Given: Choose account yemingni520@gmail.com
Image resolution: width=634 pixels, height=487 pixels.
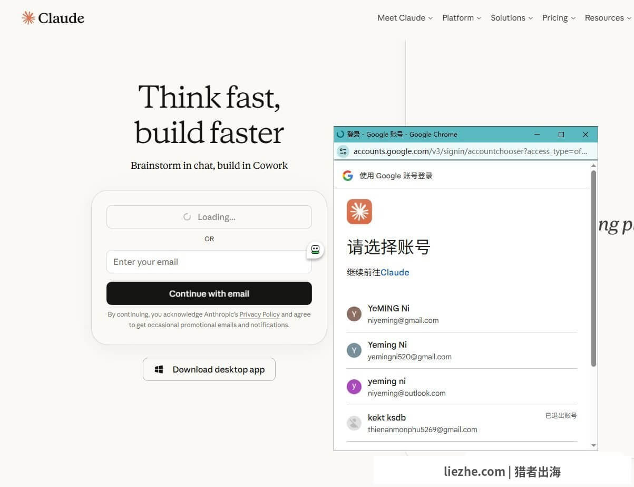Looking at the screenshot, I should [462, 350].
